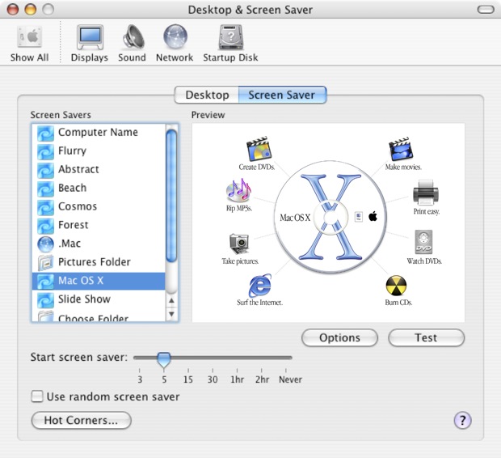Screen dimensions: 501x458
Task: Set screen saver start to 1hr
Action: coord(237,380)
